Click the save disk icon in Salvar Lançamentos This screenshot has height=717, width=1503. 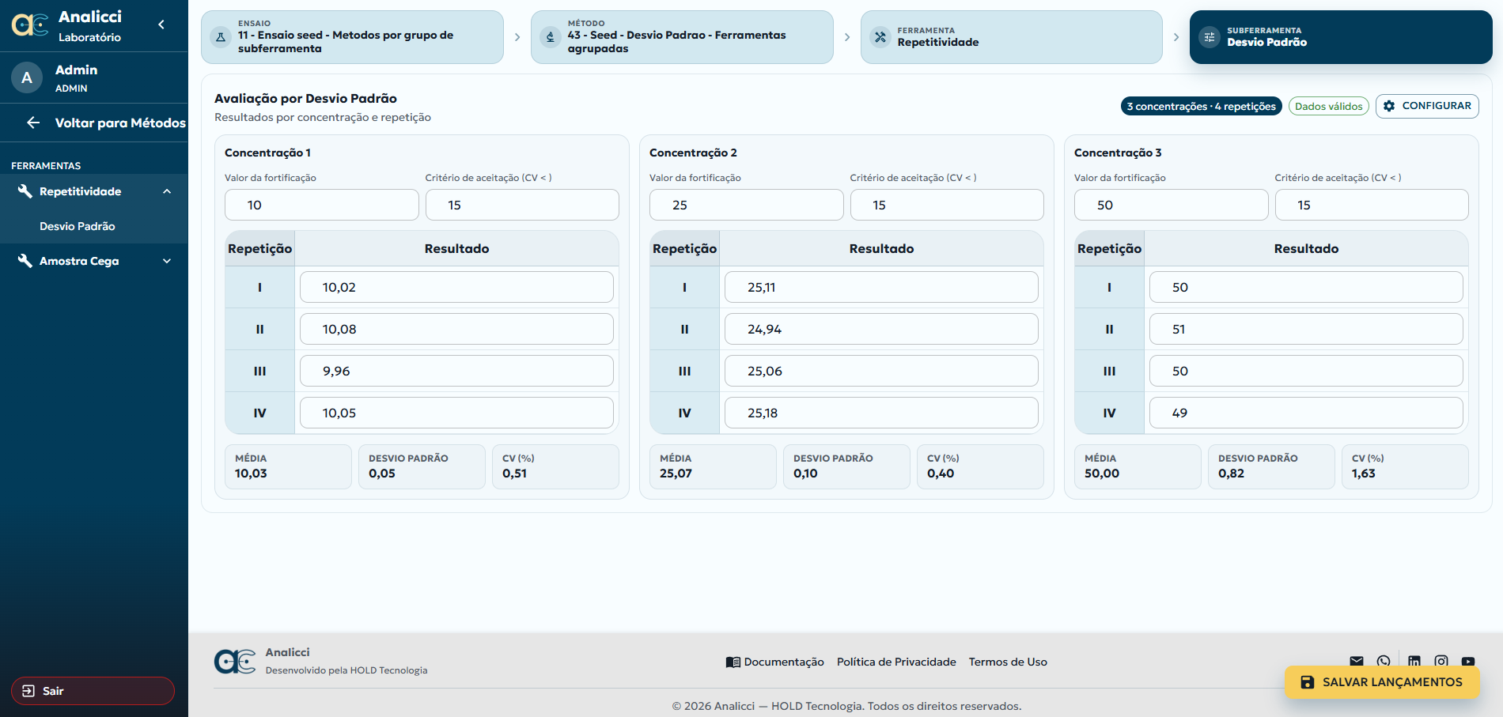pos(1308,682)
